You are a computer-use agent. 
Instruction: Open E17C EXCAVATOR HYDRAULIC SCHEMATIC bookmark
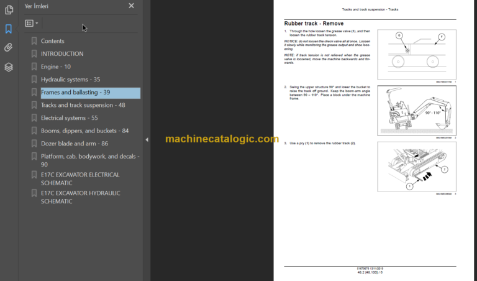click(x=81, y=197)
